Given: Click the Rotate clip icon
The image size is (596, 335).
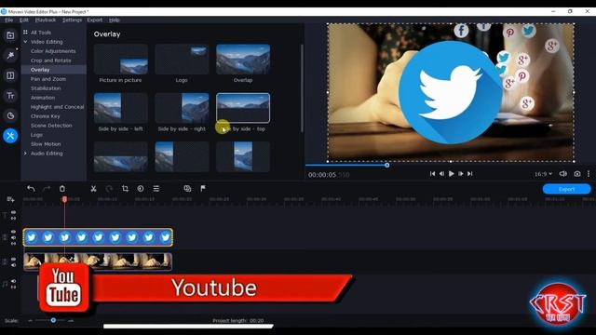Looking at the screenshot, I should [109, 188].
